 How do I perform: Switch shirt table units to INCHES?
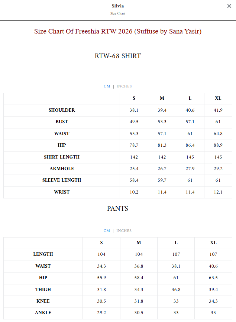(x=124, y=86)
